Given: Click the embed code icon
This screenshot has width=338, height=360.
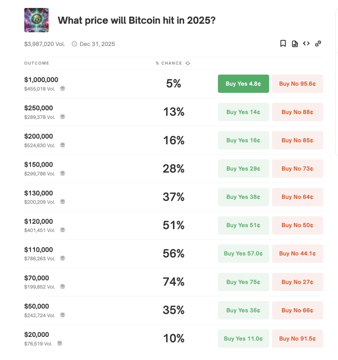Looking at the screenshot, I should click(x=306, y=43).
